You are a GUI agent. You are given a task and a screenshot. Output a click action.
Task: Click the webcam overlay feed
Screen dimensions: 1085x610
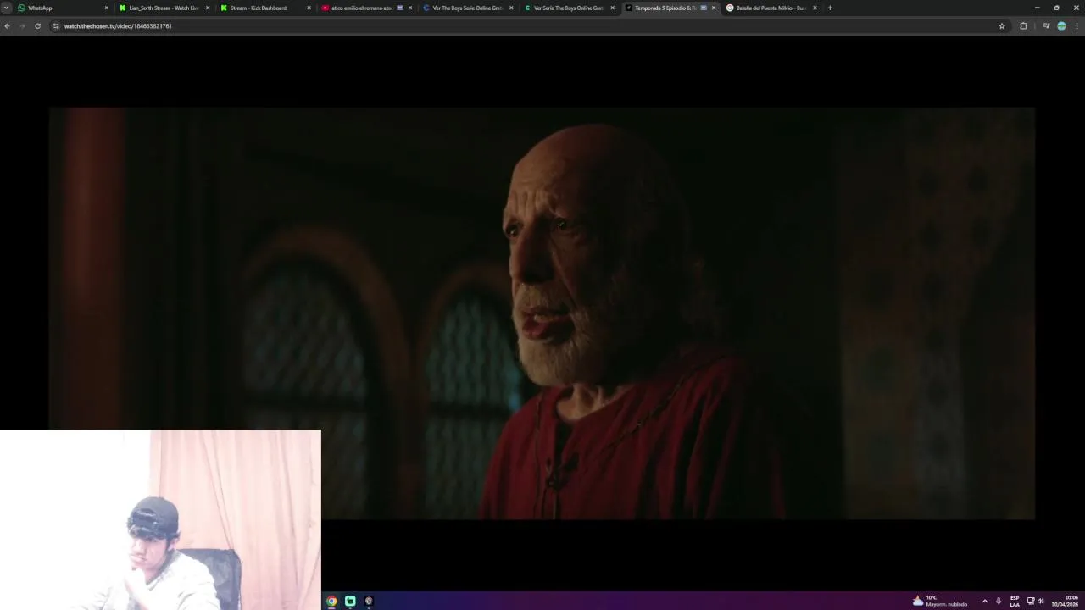160,519
